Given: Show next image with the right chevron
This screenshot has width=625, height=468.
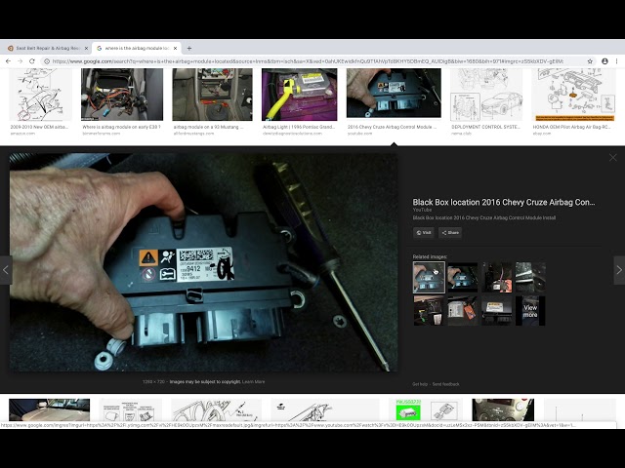Looking at the screenshot, I should [x=619, y=270].
